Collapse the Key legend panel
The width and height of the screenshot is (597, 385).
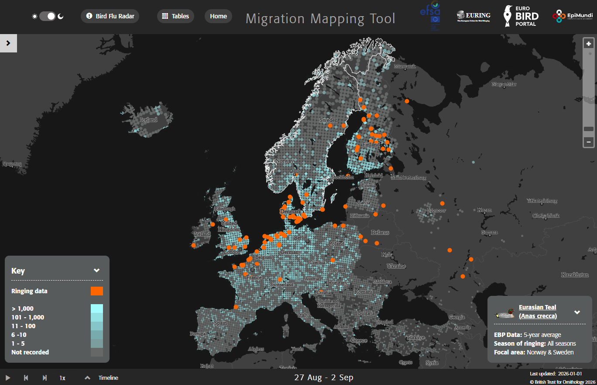97,271
